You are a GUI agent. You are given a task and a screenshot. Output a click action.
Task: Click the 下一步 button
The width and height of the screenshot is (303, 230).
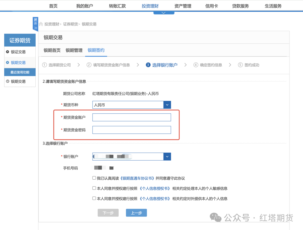pos(108,213)
